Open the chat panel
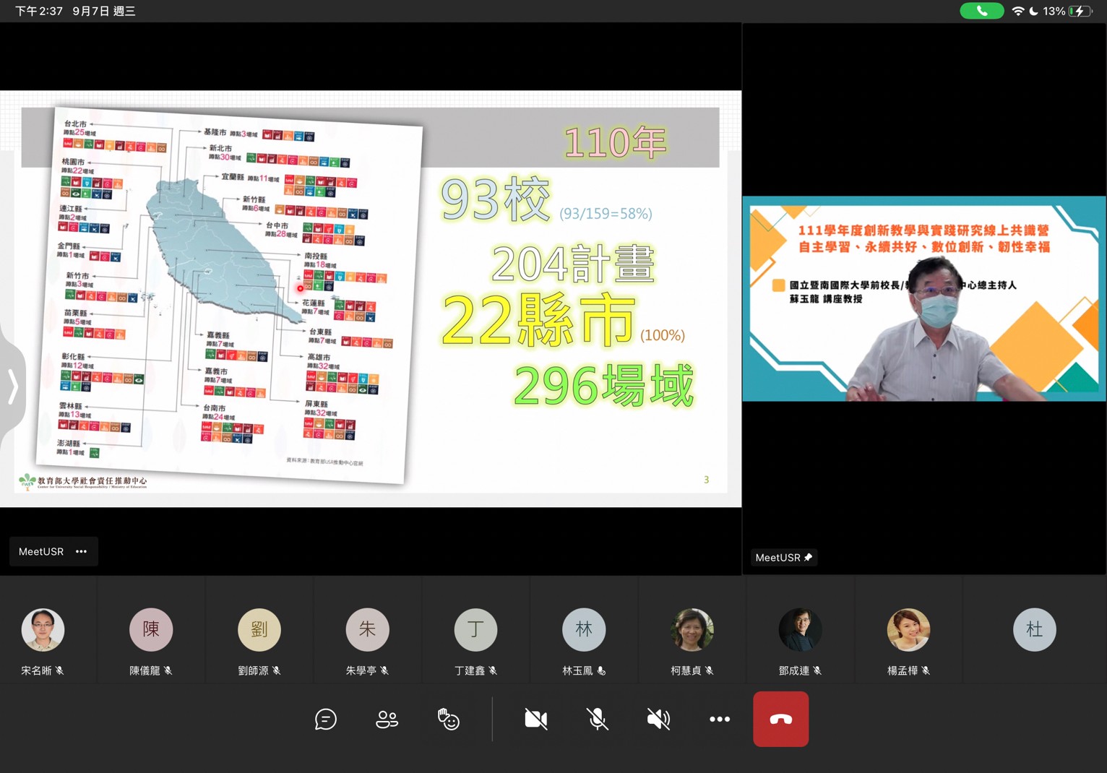Viewport: 1107px width, 773px height. coord(326,719)
